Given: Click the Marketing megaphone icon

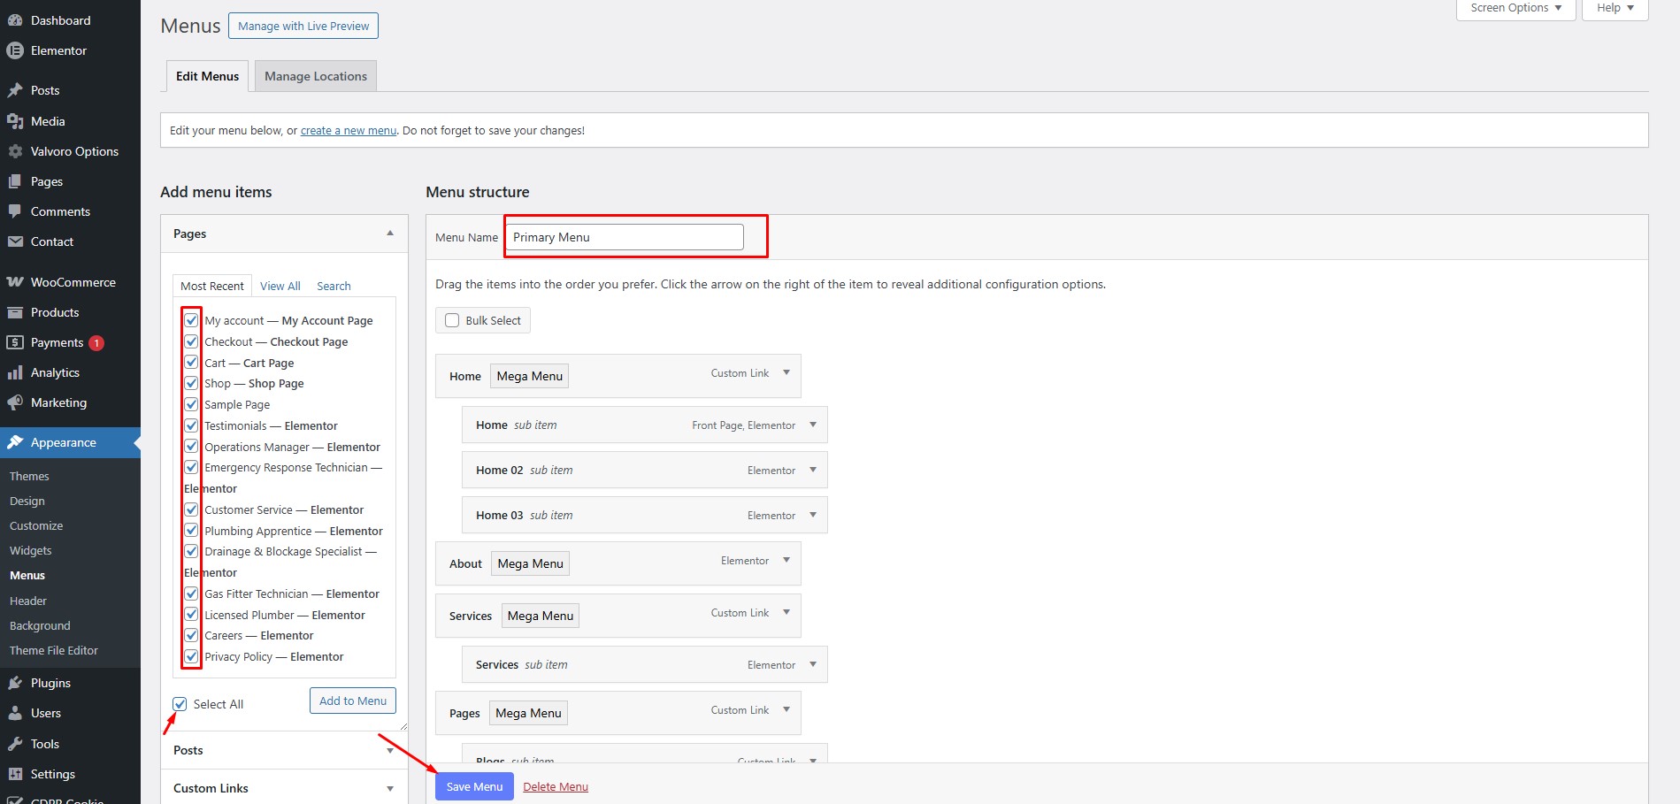Looking at the screenshot, I should click(15, 402).
